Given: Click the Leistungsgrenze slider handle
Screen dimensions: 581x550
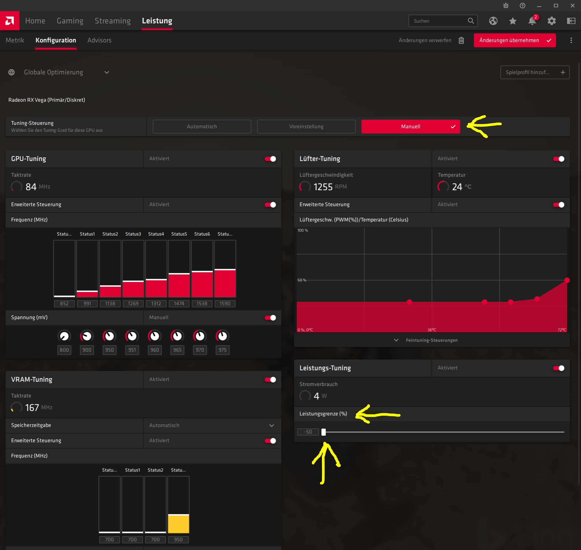Looking at the screenshot, I should [324, 432].
